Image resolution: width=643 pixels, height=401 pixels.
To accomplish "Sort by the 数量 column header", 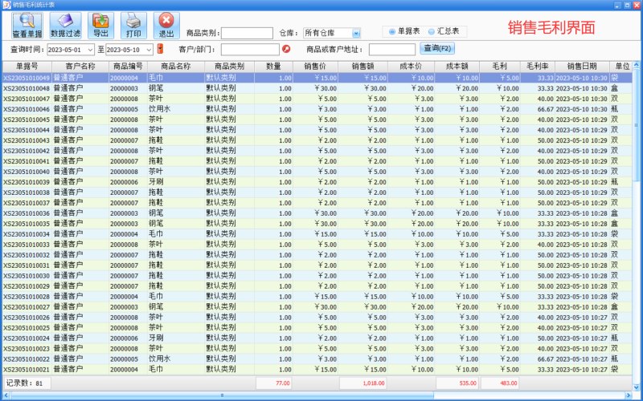I will pos(273,67).
